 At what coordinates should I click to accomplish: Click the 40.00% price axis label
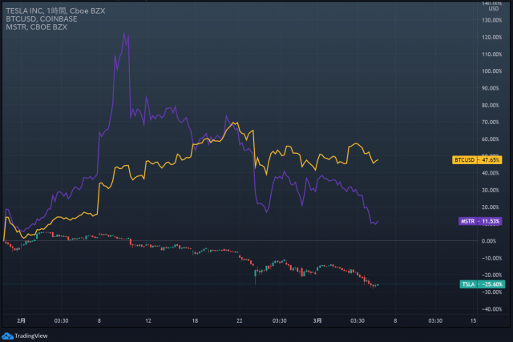491,173
